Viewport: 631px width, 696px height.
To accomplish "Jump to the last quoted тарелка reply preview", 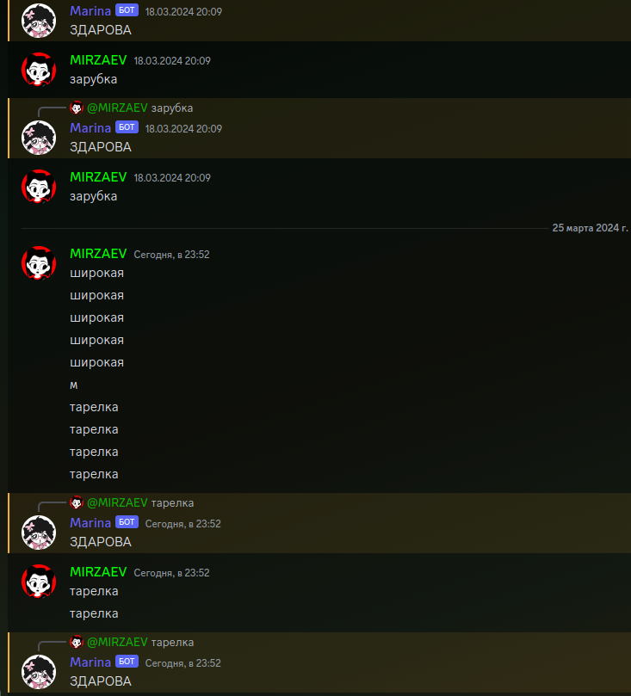I will click(172, 643).
